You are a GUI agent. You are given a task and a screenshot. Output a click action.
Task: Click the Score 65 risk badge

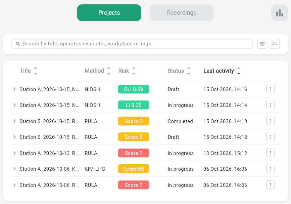[134, 169]
